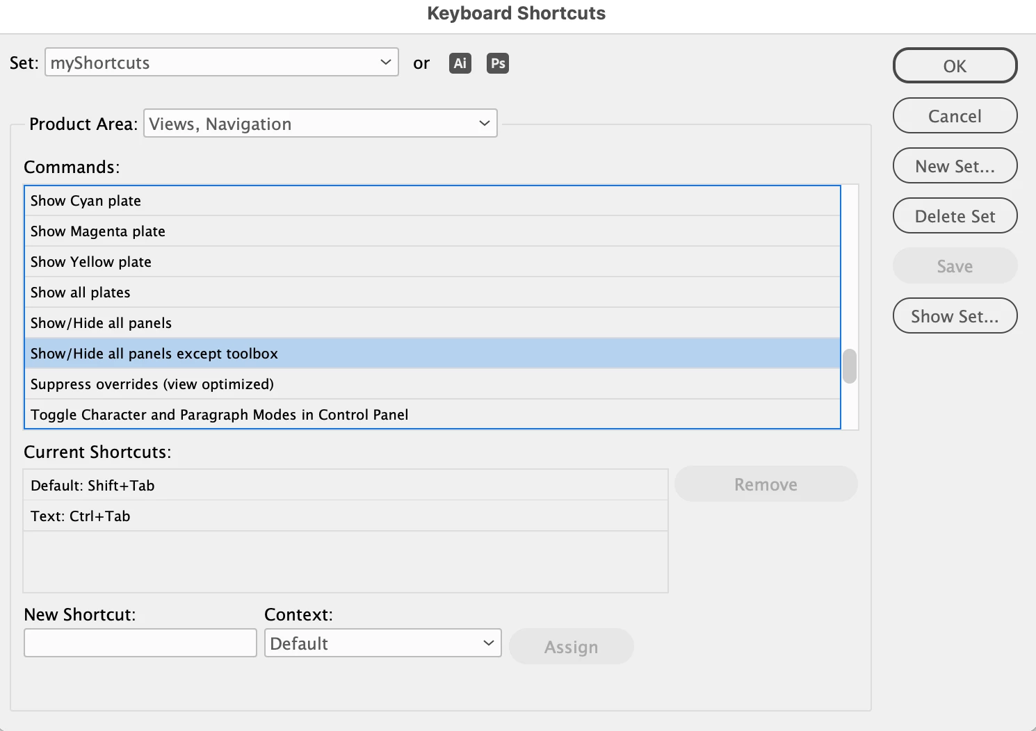Click the Show Set button
The width and height of the screenshot is (1036, 731).
(x=955, y=316)
